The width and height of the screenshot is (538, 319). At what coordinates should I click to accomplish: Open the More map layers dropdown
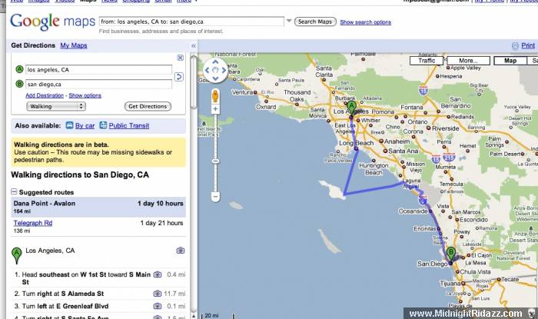[468, 61]
